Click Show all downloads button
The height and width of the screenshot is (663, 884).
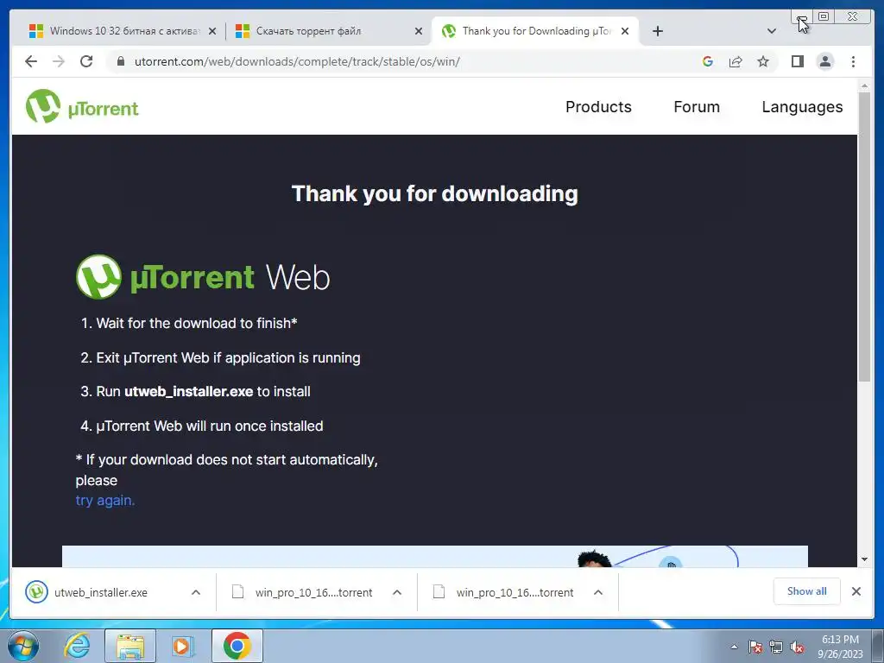point(807,591)
